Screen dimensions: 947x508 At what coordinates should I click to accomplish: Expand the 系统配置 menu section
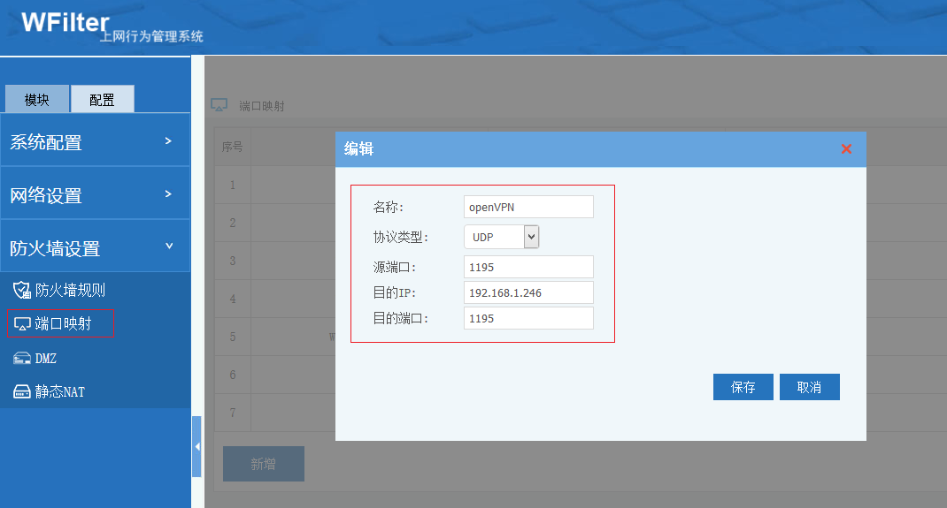95,141
